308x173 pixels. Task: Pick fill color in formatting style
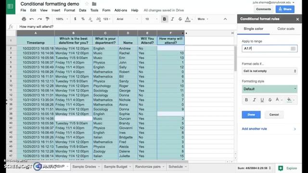289,99
